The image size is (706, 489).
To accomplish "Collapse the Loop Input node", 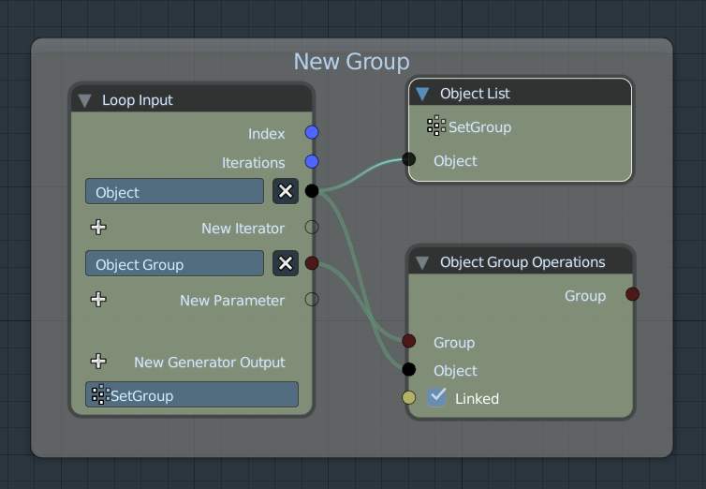I will tap(84, 100).
